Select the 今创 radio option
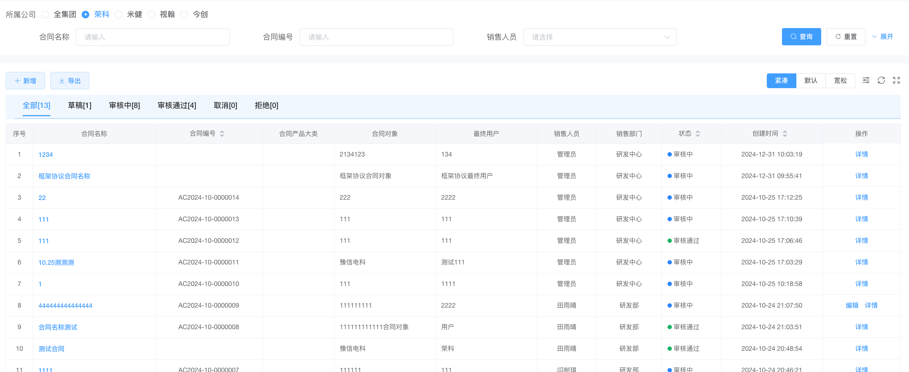This screenshot has height=372, width=909. point(184,14)
